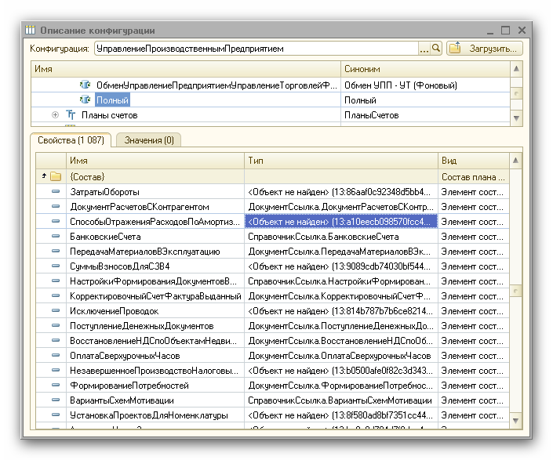Viewport: 553px width, 460px height.
Task: Select the ВариантыСхемМотивации name cell
Action: pyautogui.click(x=155, y=400)
